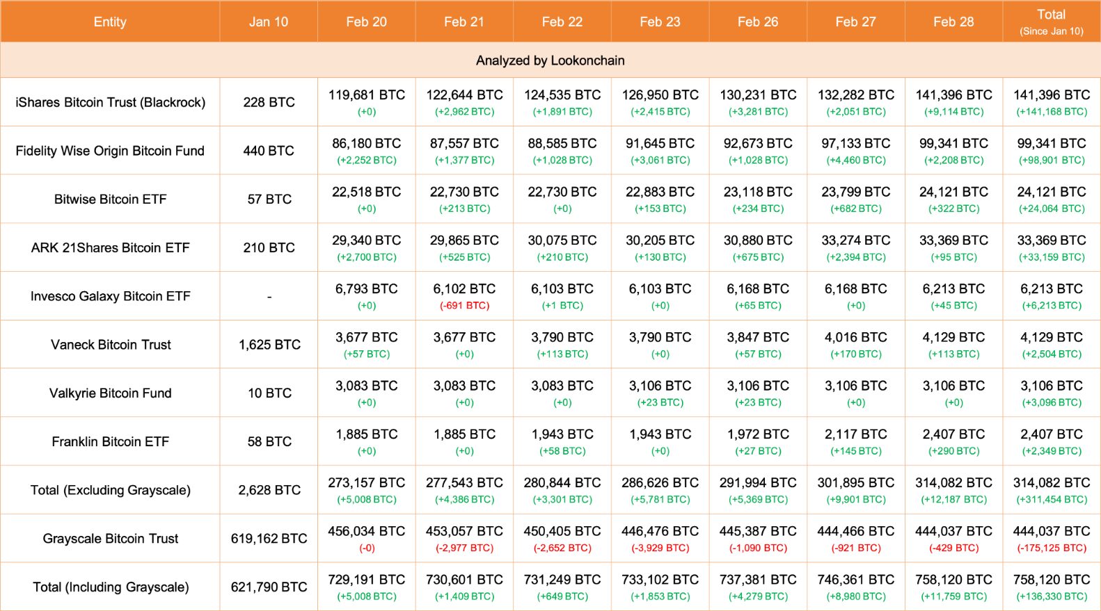Click the 57 BTC Bitwise Jan 10 cell
Image resolution: width=1101 pixels, height=611 pixels.
coord(269,199)
